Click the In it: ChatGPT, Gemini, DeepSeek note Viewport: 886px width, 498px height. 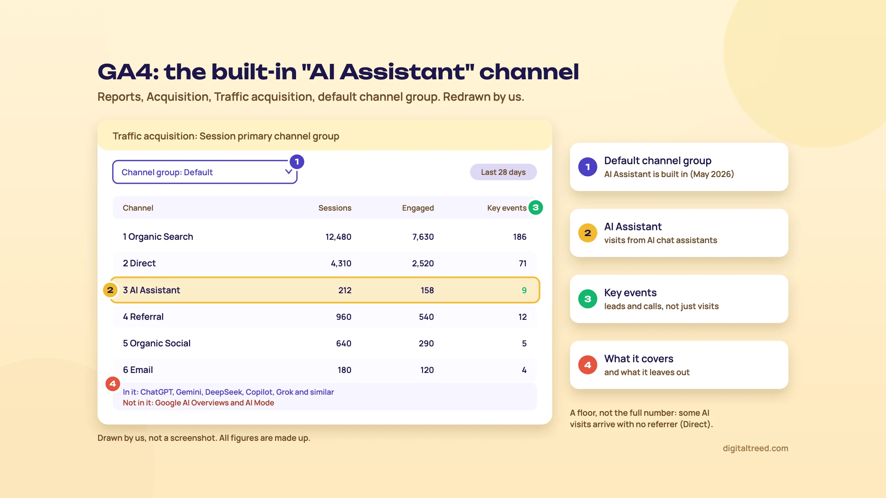228,392
